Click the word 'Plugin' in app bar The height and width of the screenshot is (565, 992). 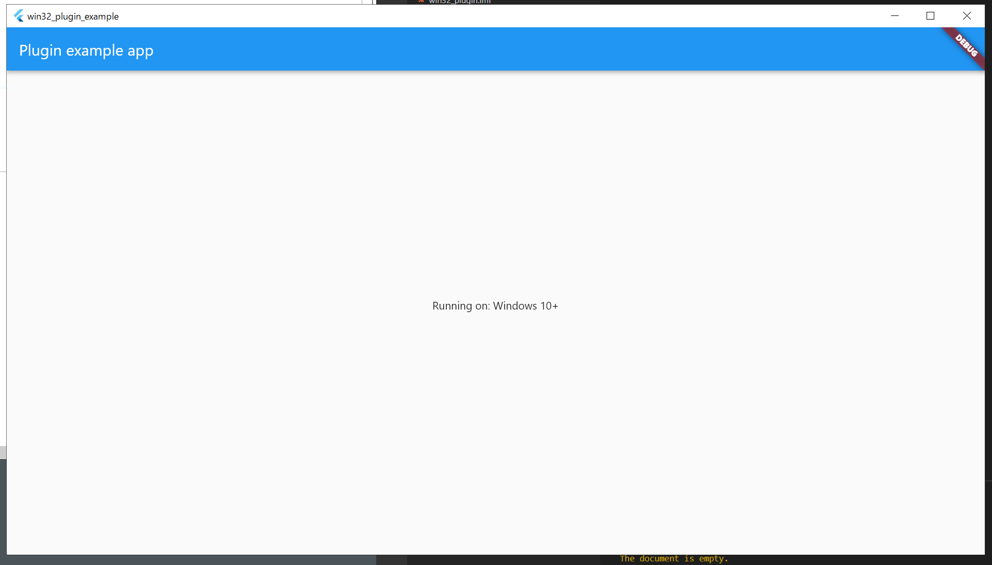pyautogui.click(x=40, y=50)
